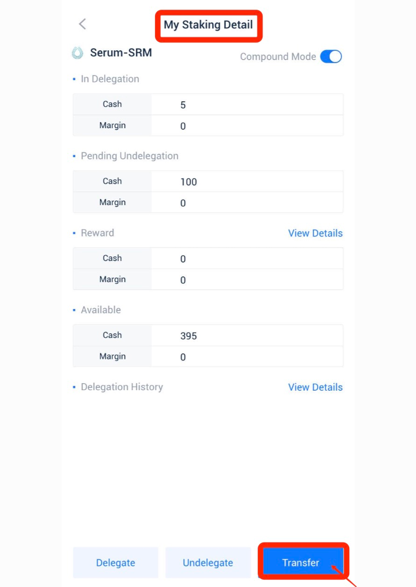This screenshot has height=587, width=416.
Task: Click the Serum-SRM token logo
Action: click(78, 53)
